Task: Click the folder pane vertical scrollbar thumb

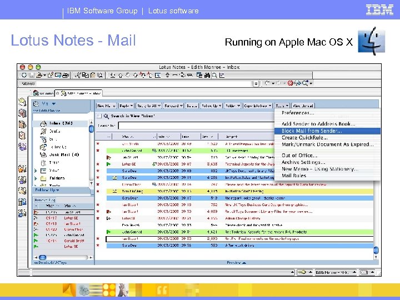Action: click(91, 129)
